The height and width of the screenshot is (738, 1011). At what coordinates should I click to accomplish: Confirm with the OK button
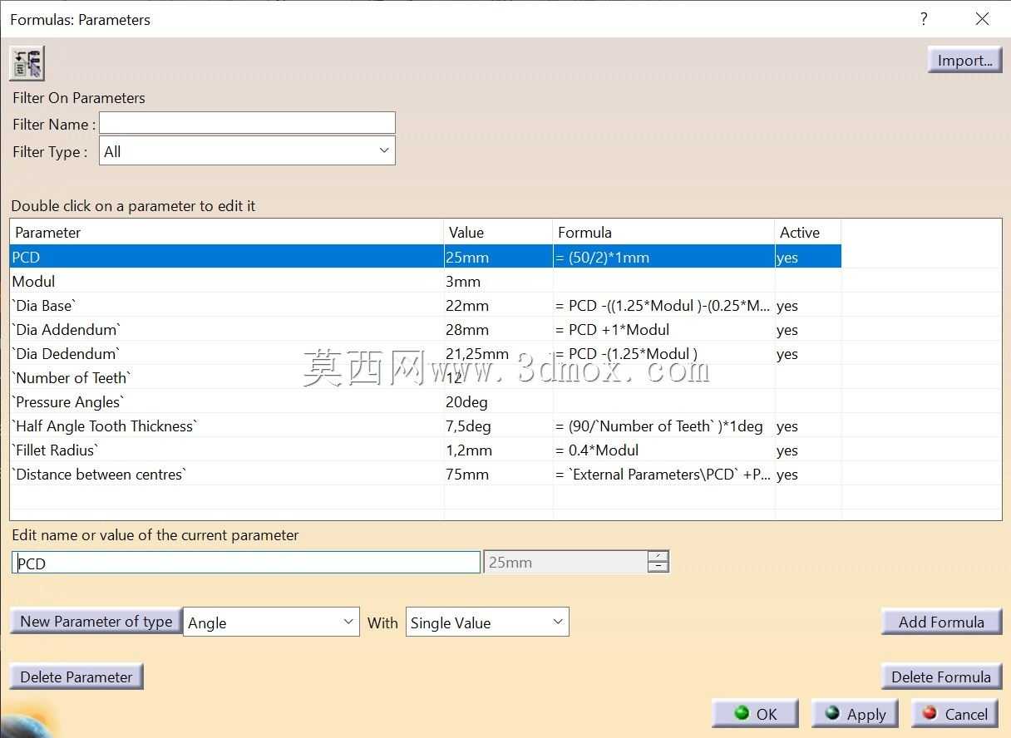[x=756, y=714]
